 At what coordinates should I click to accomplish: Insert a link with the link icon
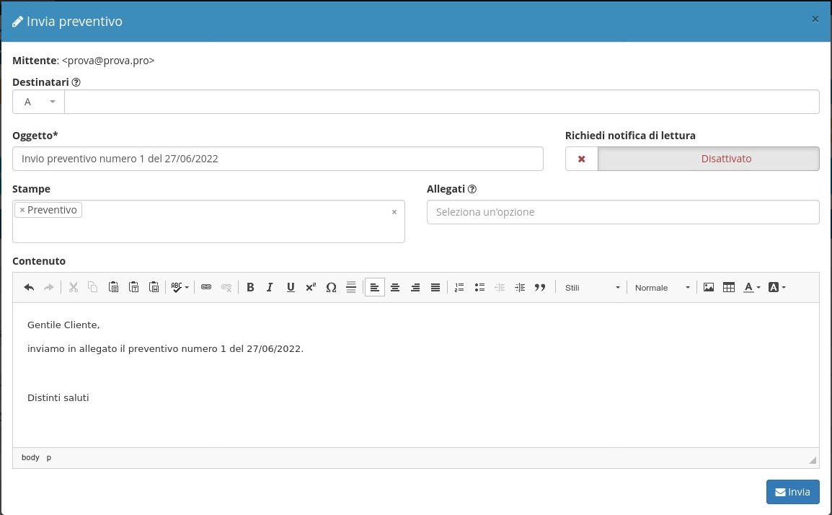click(x=206, y=287)
